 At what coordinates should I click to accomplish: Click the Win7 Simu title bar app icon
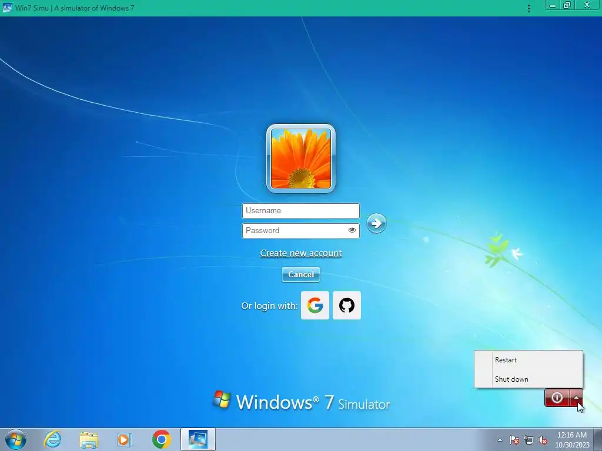pos(7,8)
